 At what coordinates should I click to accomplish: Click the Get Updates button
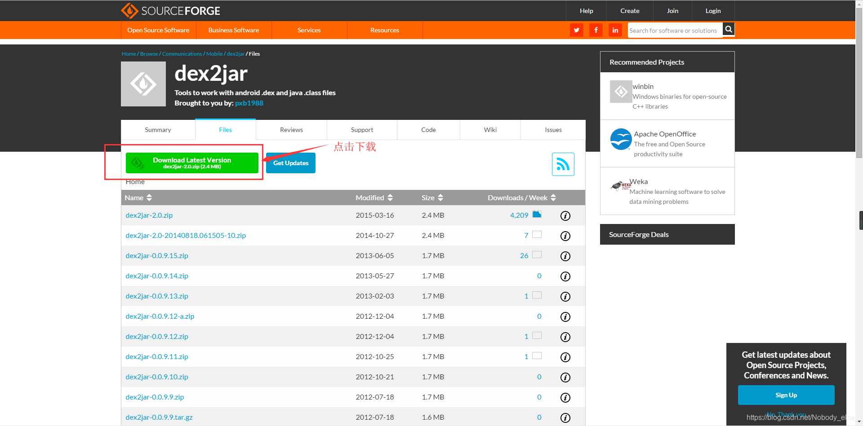(x=291, y=163)
